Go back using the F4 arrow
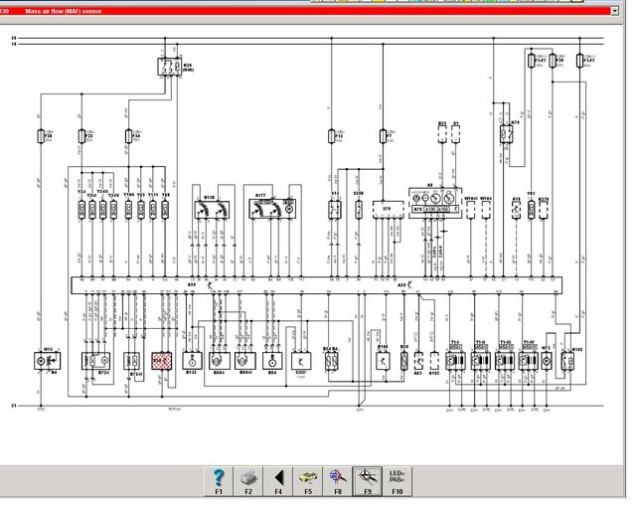636x509 pixels. (278, 481)
